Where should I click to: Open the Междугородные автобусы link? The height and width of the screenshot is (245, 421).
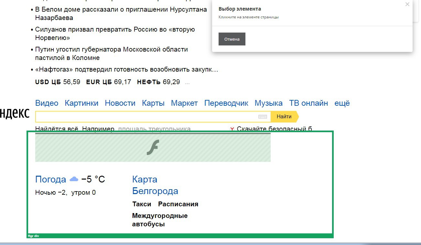click(160, 220)
